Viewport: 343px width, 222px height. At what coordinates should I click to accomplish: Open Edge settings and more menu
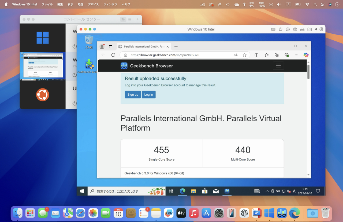[296, 55]
